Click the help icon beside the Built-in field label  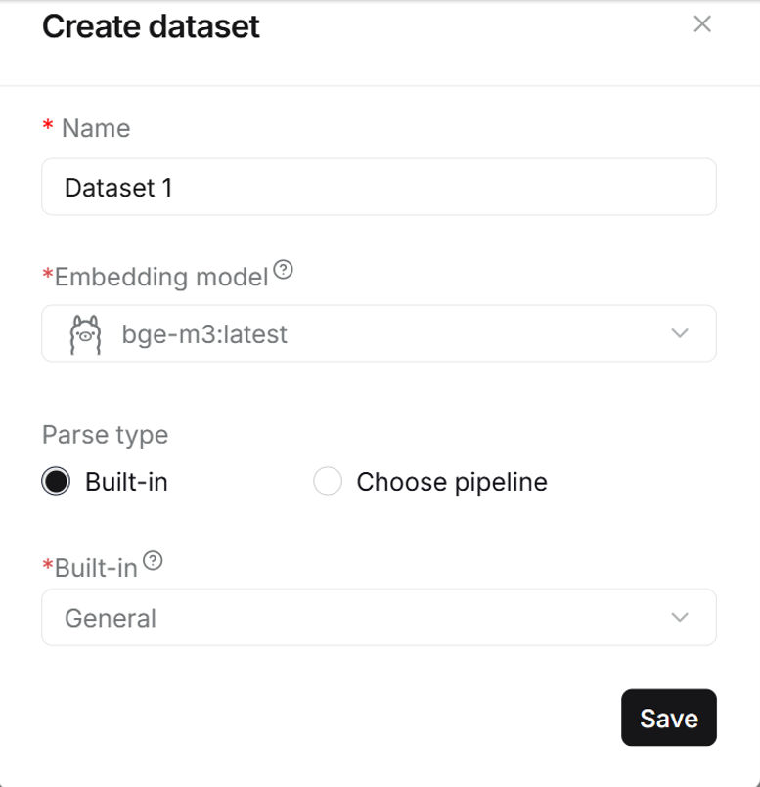152,561
